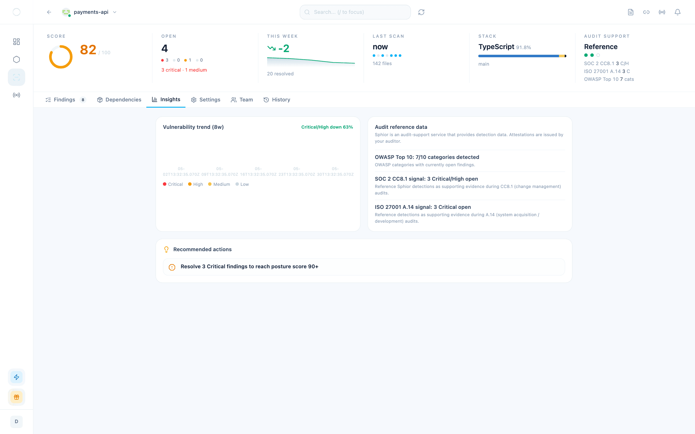Toggle Medium legend in vulnerability trend

[219, 184]
